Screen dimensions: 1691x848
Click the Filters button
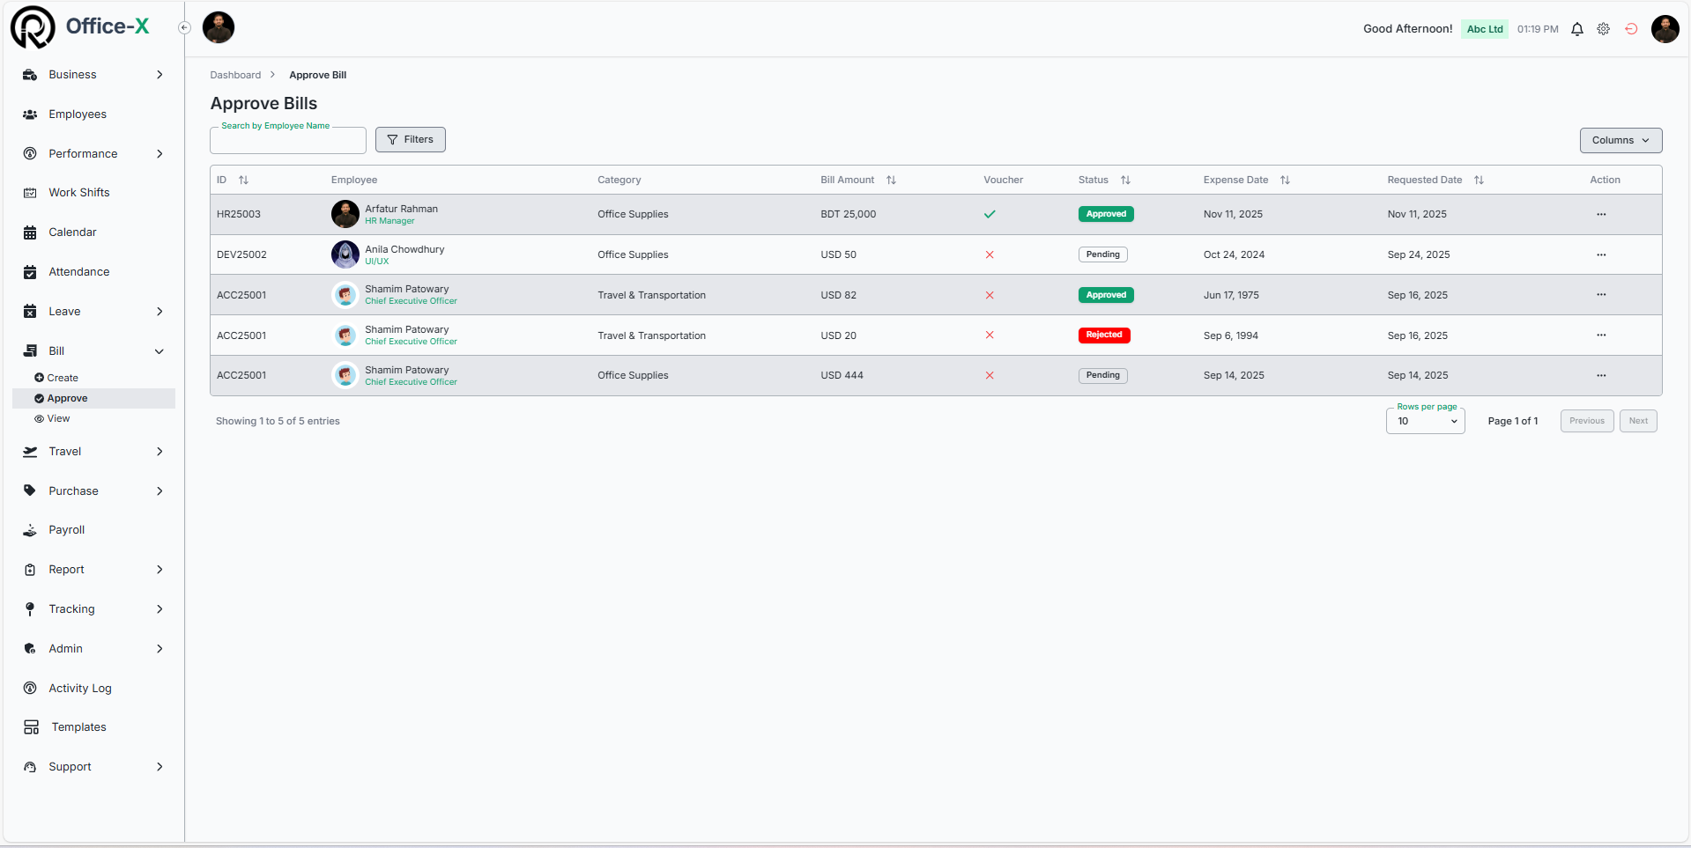point(411,139)
